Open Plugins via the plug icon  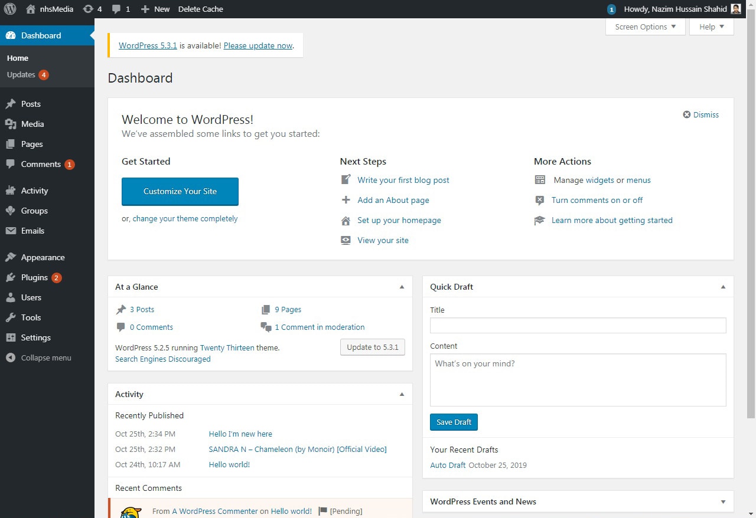pyautogui.click(x=11, y=277)
